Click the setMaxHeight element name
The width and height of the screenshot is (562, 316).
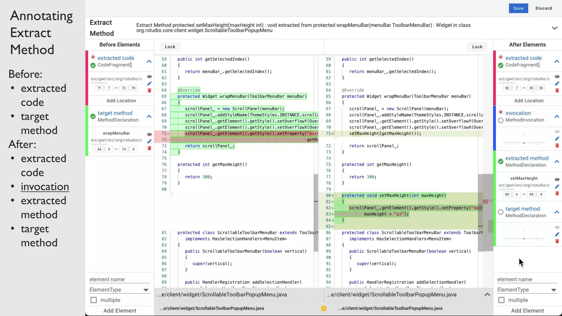(524, 178)
